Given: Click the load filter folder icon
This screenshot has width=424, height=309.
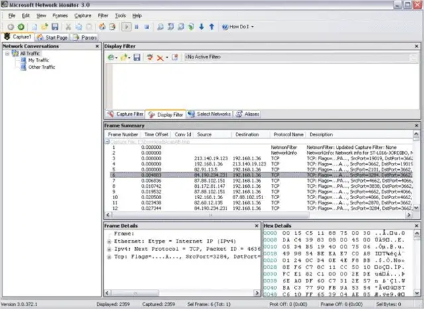Looking at the screenshot, I should [124, 58].
